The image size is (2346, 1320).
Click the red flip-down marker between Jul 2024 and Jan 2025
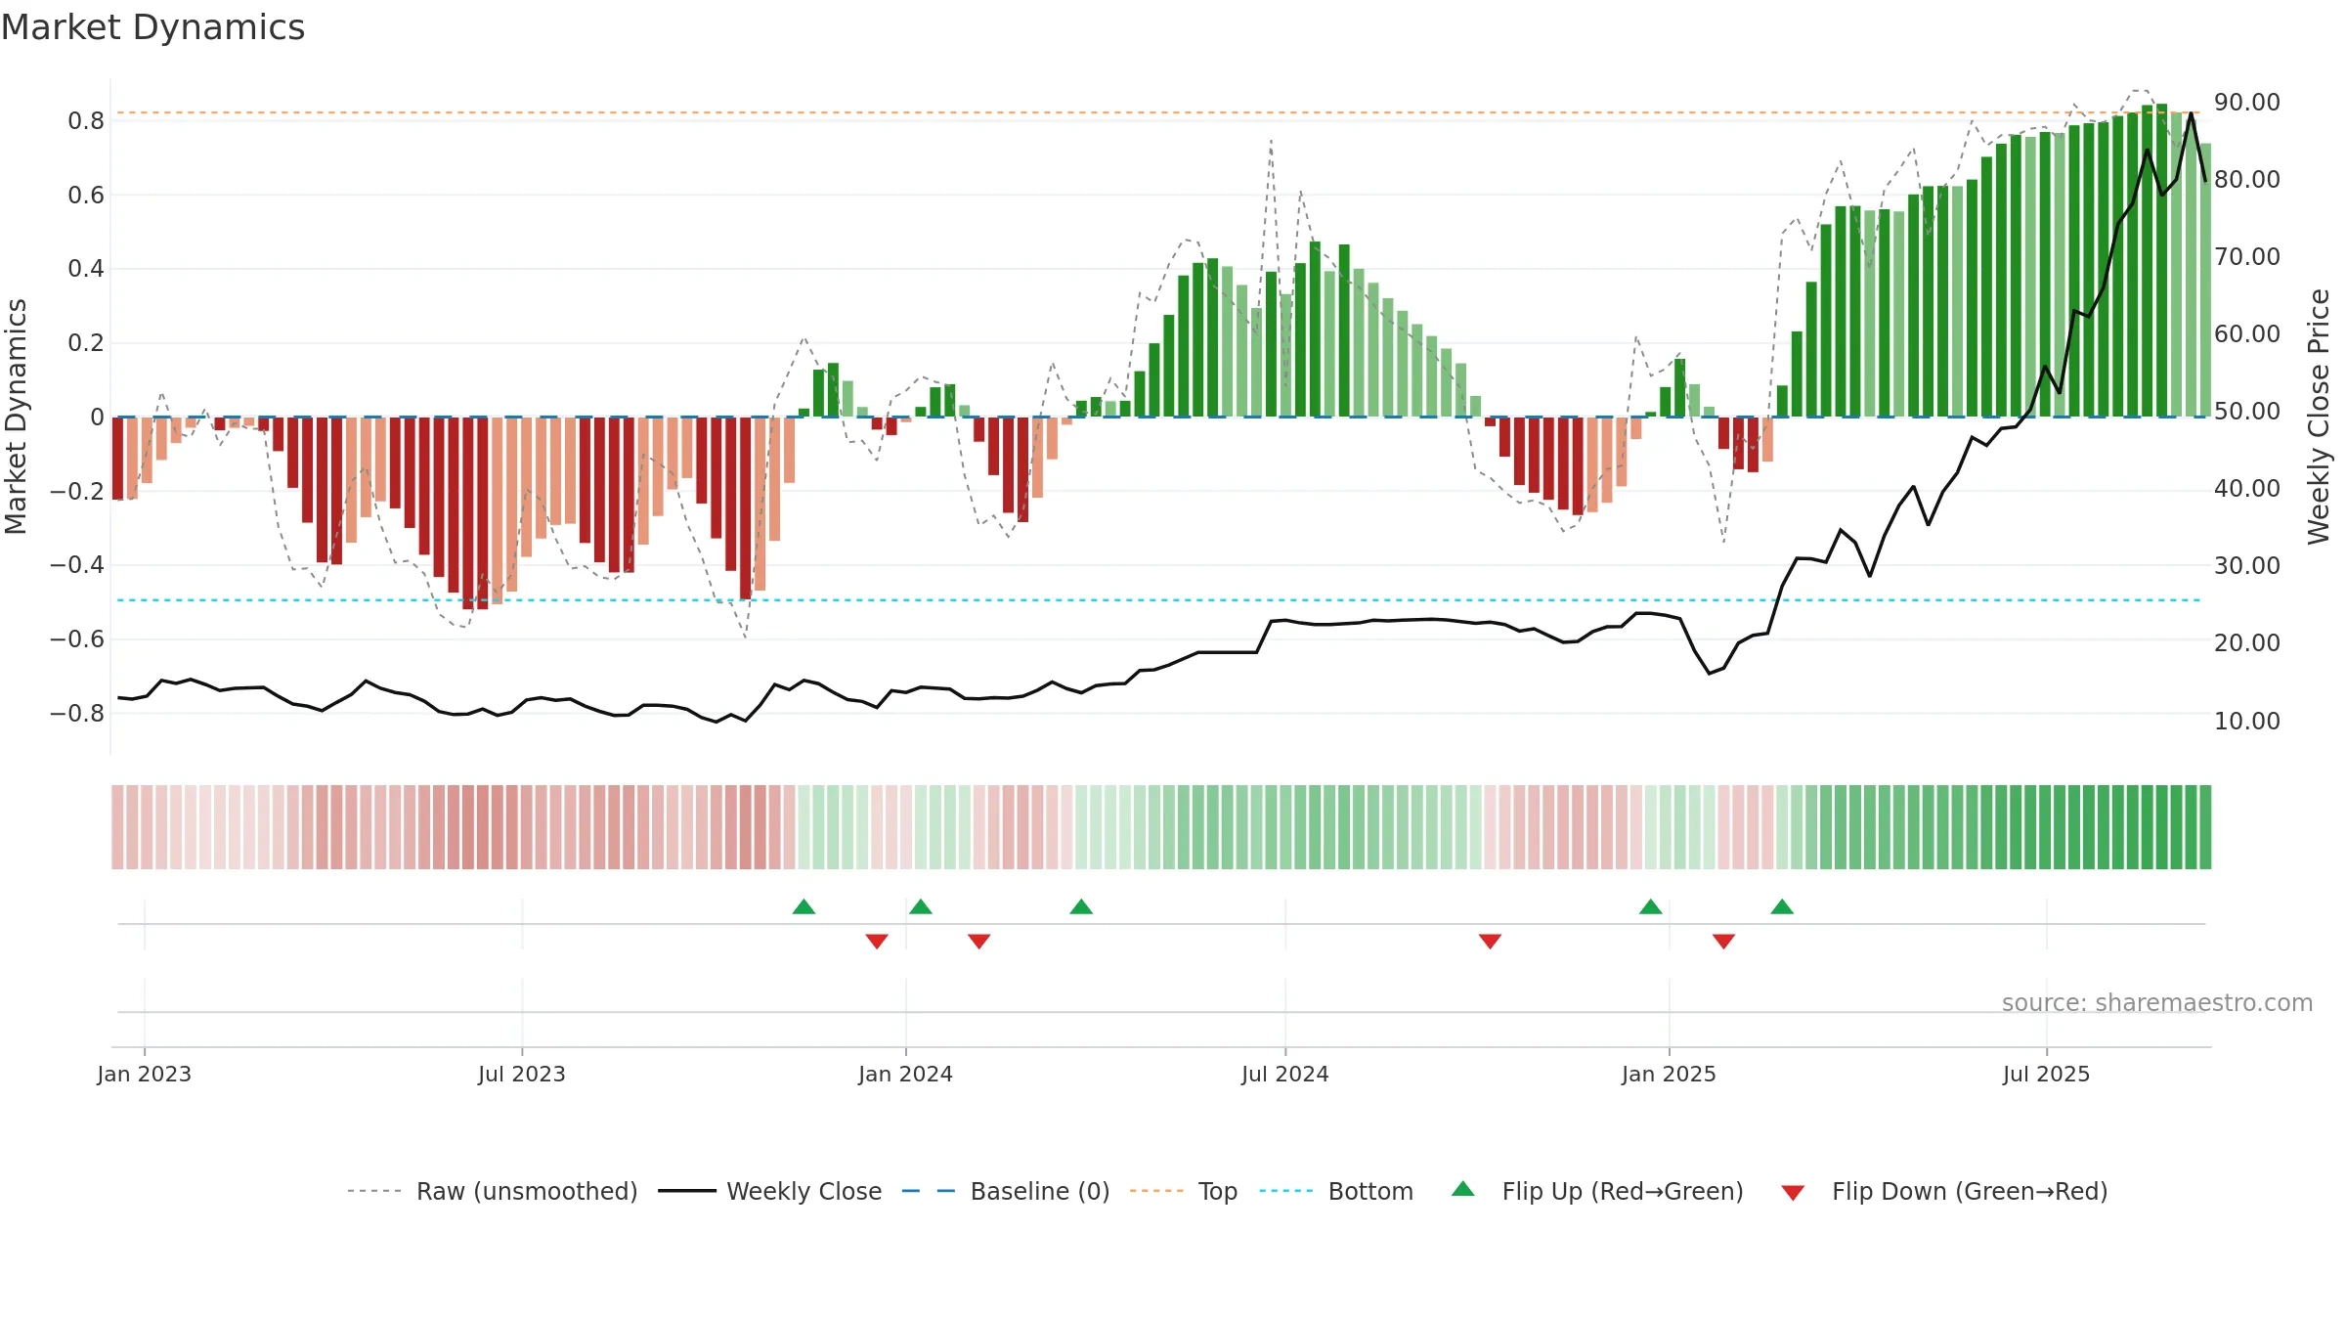click(1490, 941)
